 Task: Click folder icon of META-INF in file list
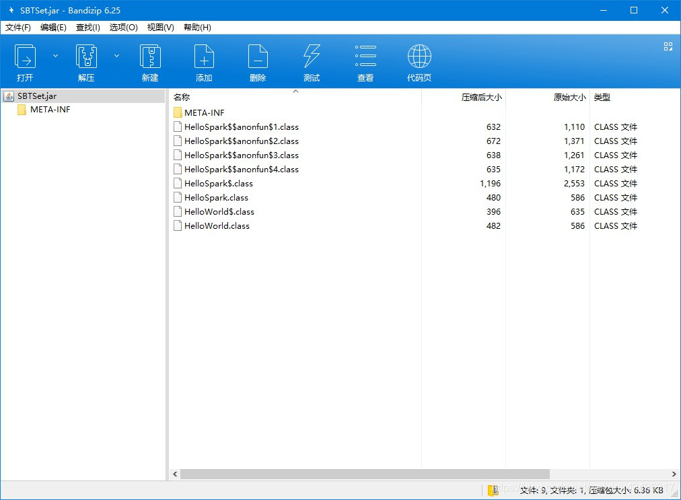pyautogui.click(x=177, y=113)
